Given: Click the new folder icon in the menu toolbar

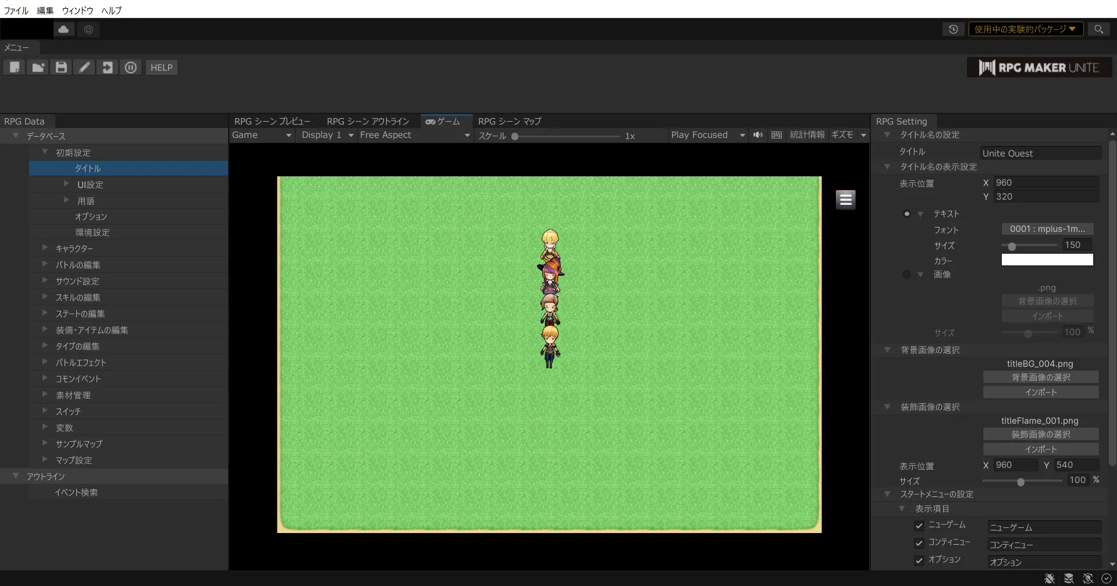Looking at the screenshot, I should point(38,68).
